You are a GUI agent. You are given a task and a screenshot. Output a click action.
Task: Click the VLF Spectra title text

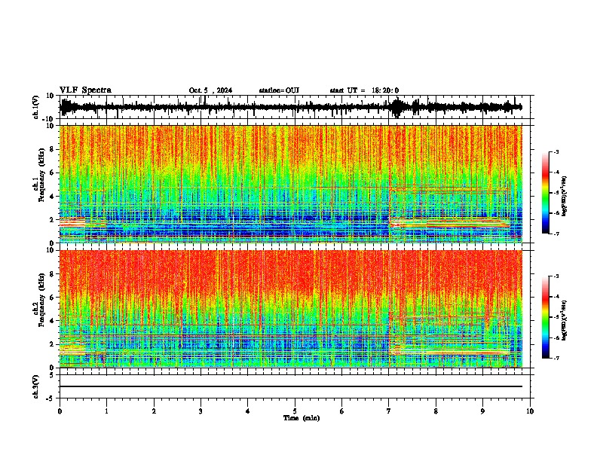[x=85, y=90]
